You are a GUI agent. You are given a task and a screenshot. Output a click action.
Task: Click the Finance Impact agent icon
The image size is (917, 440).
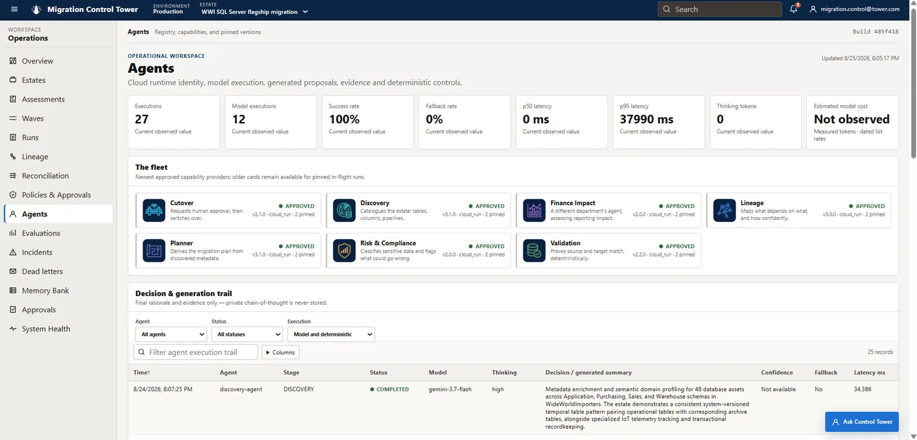[534, 210]
